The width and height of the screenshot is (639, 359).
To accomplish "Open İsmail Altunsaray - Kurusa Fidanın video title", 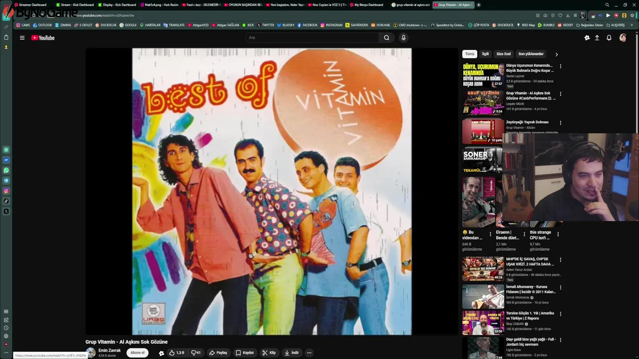I will click(530, 289).
